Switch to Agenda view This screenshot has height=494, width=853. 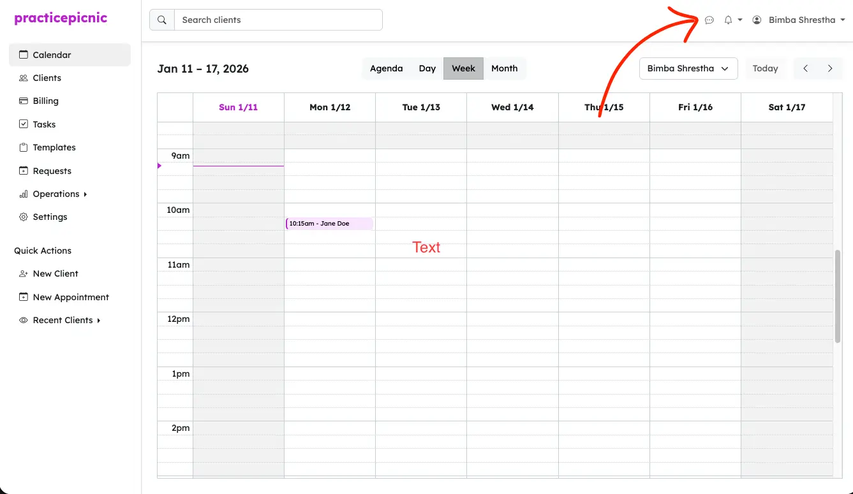[x=386, y=68]
